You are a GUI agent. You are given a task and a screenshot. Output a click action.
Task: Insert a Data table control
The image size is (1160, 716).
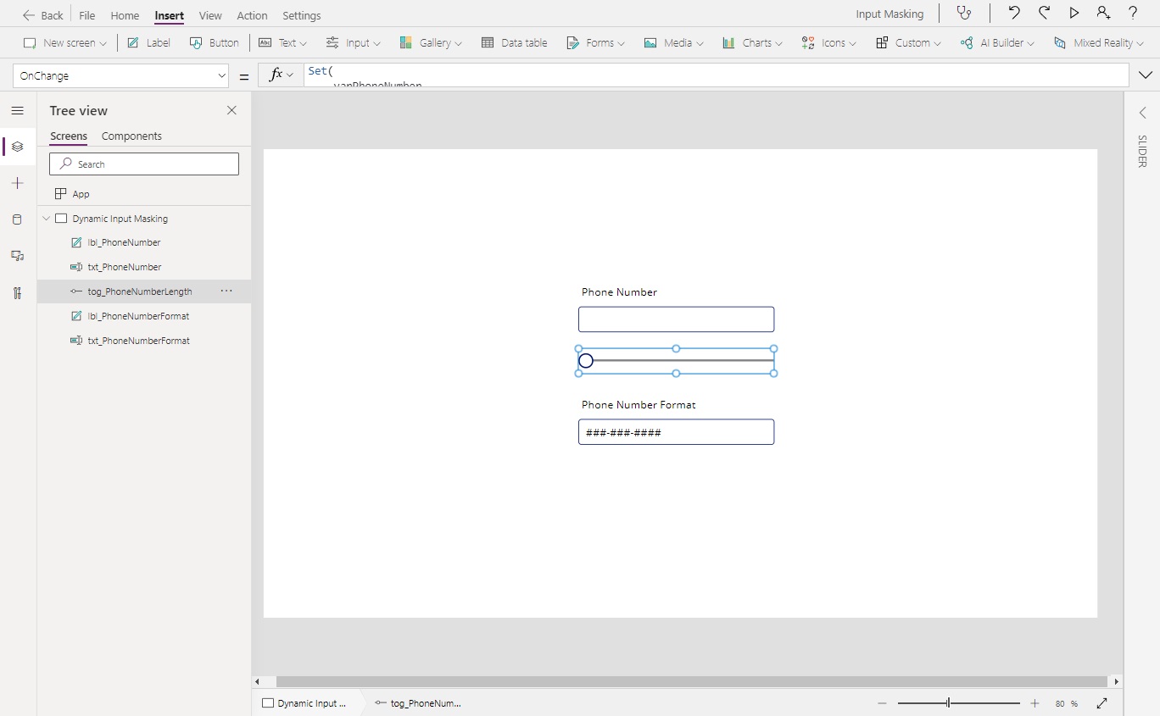coord(514,42)
